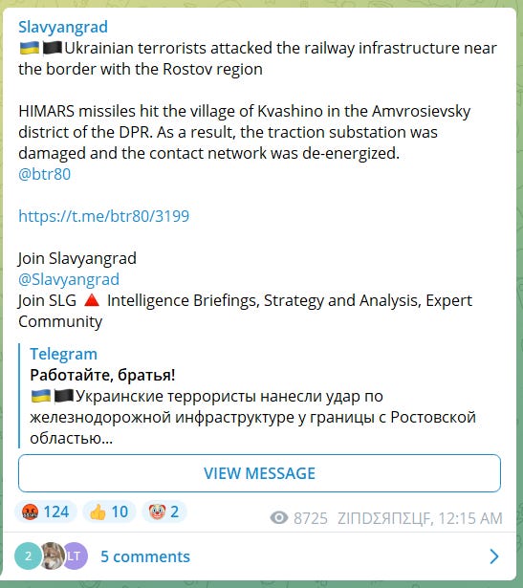This screenshot has height=588, width=523.
Task: Expand comments with the right chevron arrow
Action: (x=494, y=556)
